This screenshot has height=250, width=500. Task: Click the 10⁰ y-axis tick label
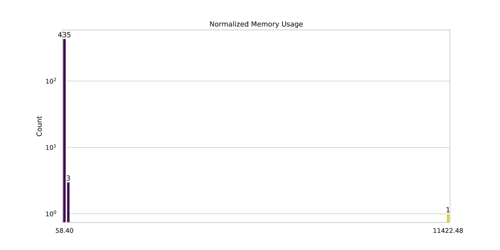click(x=51, y=214)
